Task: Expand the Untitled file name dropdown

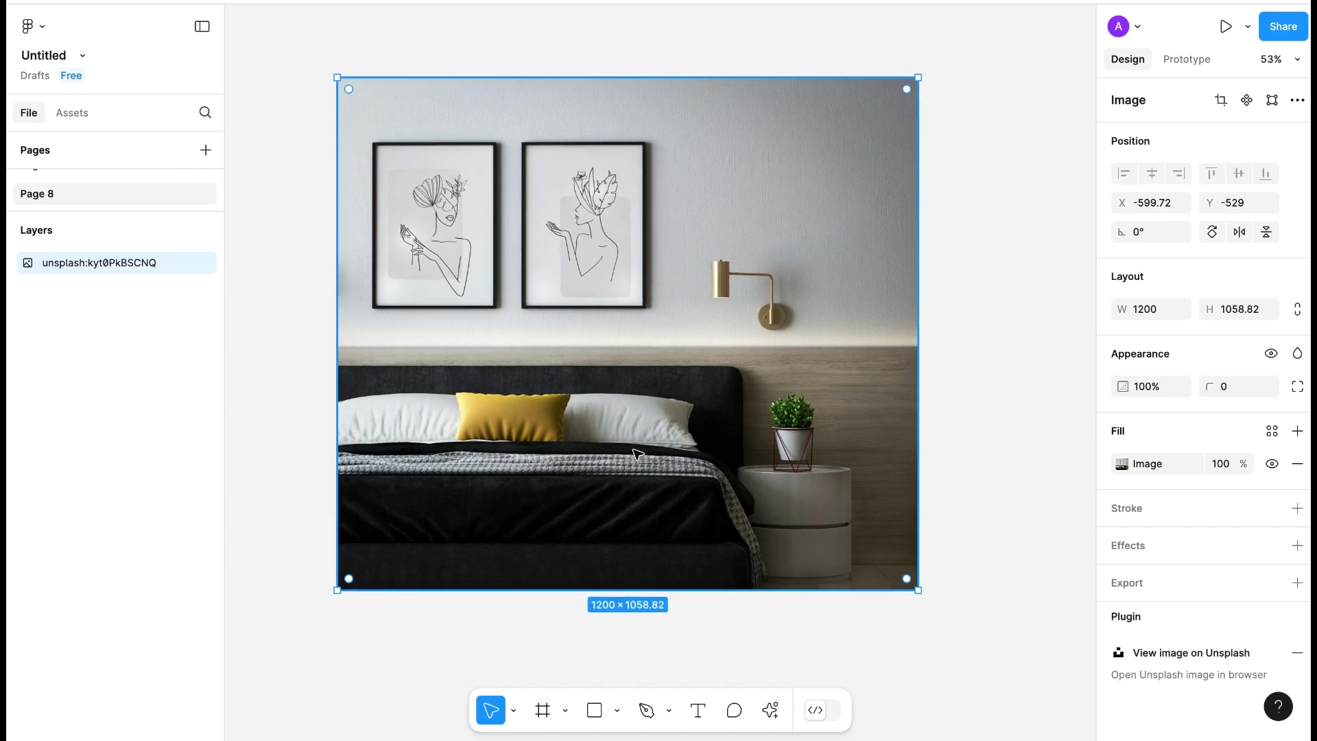Action: click(82, 56)
